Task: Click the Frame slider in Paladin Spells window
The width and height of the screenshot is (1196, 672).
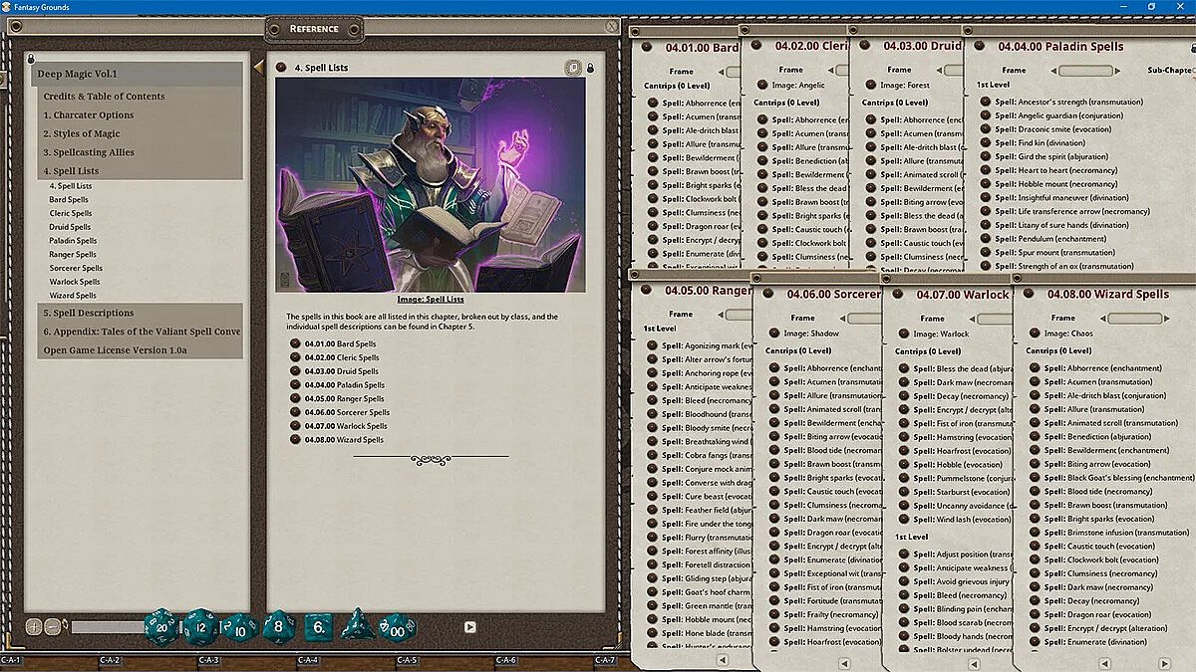Action: click(x=1084, y=71)
